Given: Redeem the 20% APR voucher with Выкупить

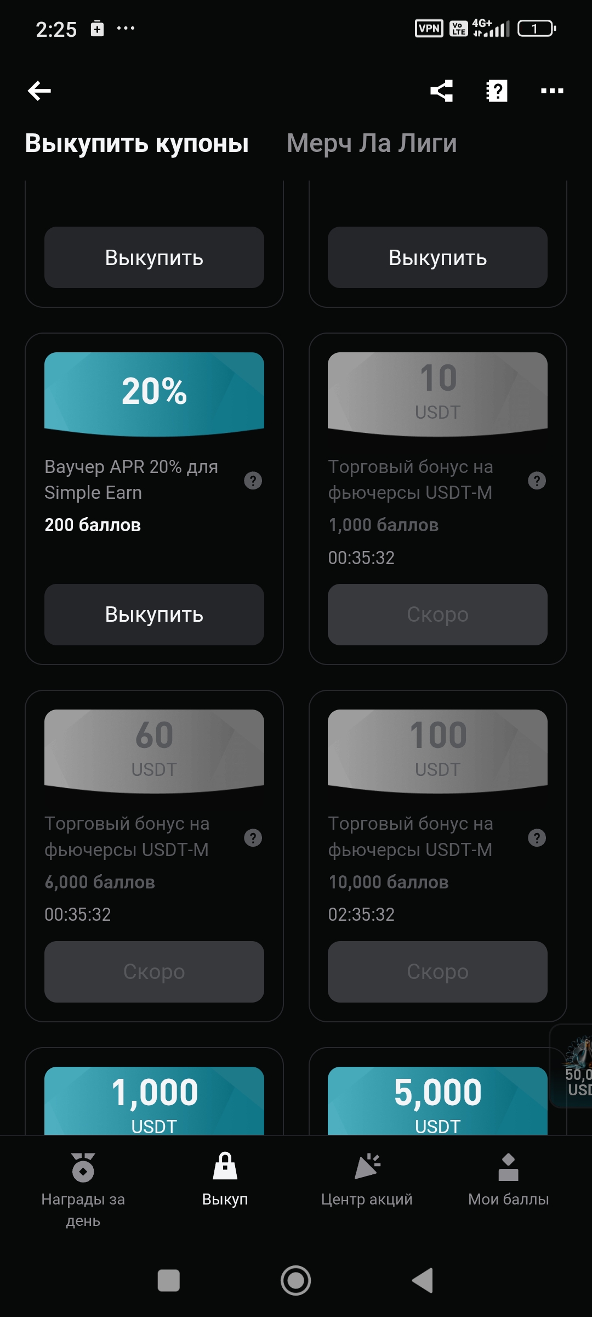Looking at the screenshot, I should coord(154,615).
